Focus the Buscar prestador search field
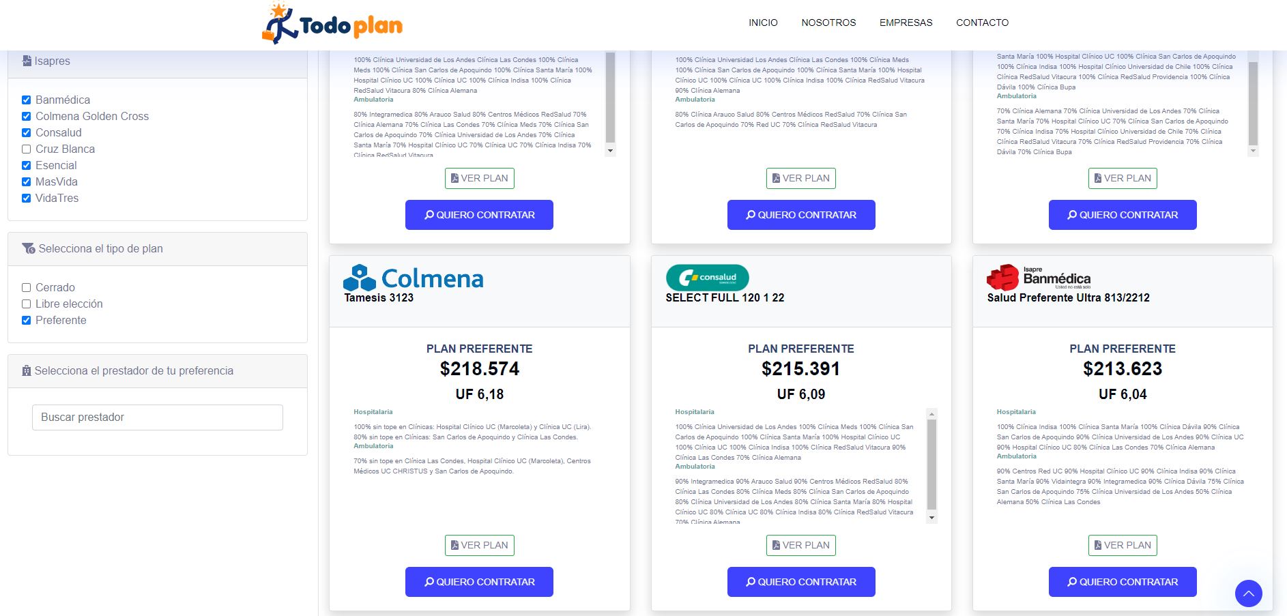This screenshot has width=1287, height=616. coord(158,417)
